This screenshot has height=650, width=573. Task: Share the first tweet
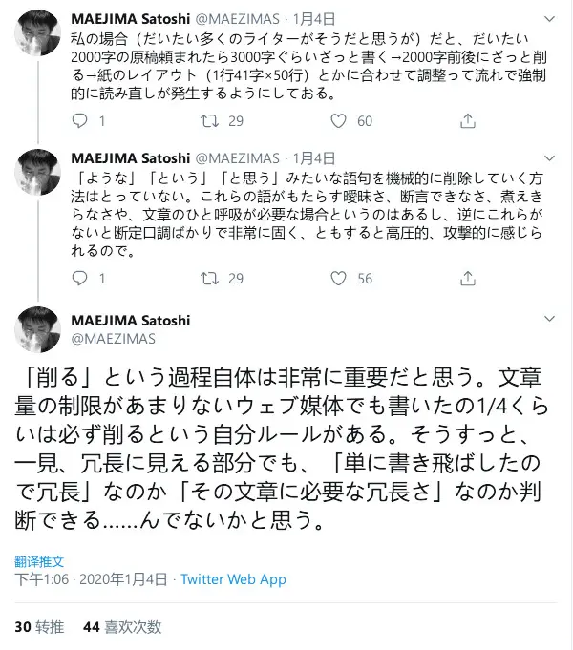pos(467,121)
